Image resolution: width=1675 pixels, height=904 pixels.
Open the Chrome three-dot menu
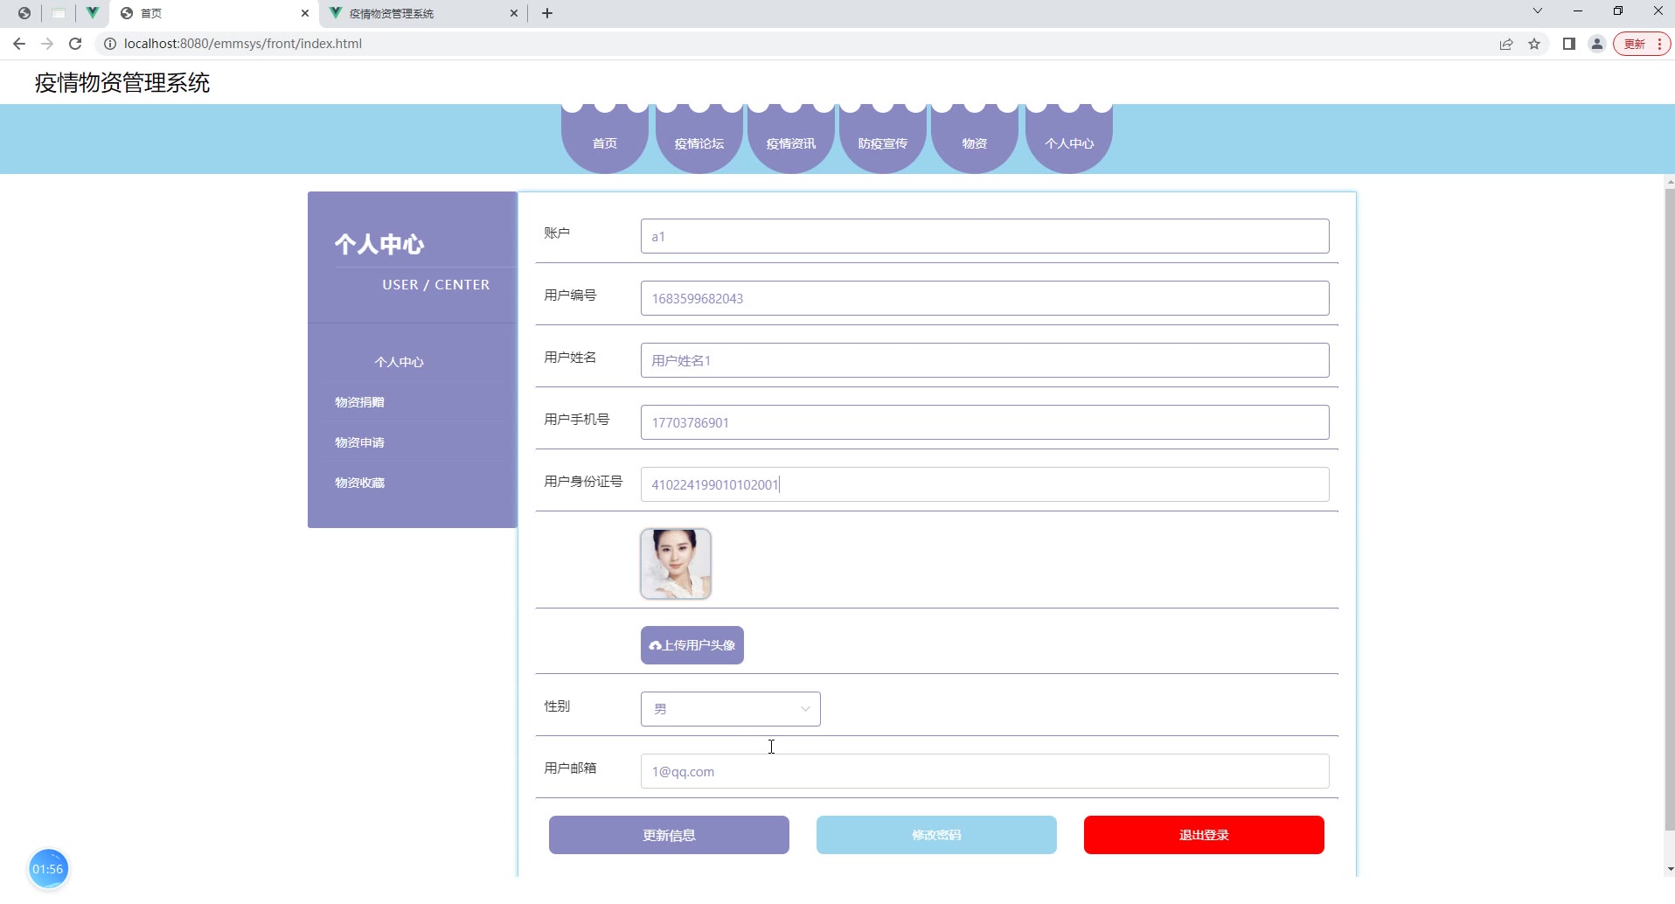tap(1659, 44)
